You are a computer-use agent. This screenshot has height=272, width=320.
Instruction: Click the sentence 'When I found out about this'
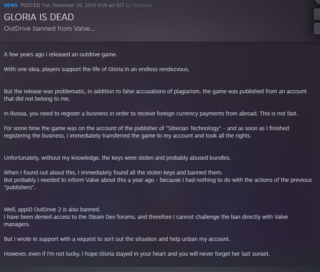[x=113, y=173]
